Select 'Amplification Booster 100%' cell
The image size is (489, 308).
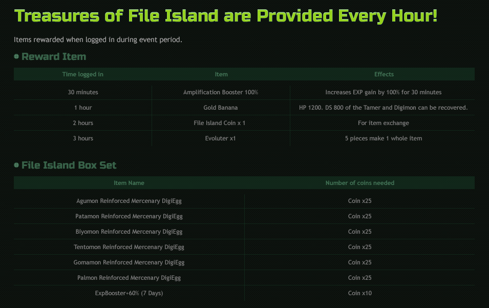pyautogui.click(x=221, y=92)
